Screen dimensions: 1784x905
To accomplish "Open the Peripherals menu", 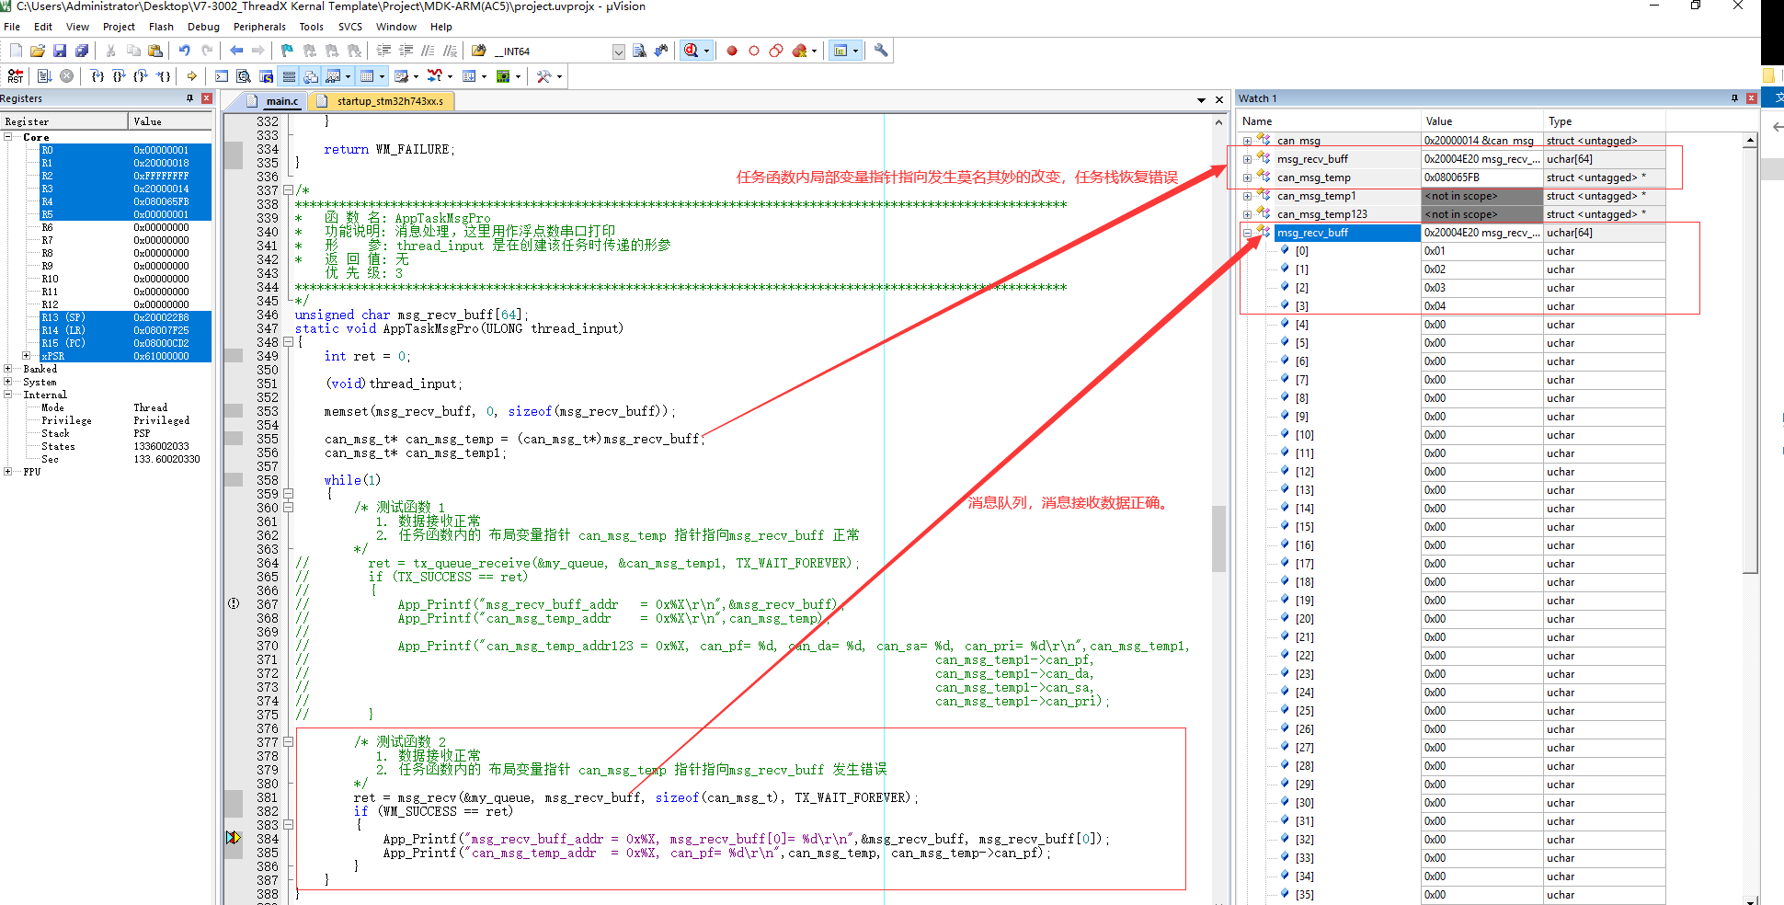I will pos(259,27).
